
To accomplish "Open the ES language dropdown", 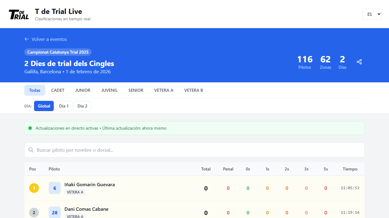I will tap(372, 14).
